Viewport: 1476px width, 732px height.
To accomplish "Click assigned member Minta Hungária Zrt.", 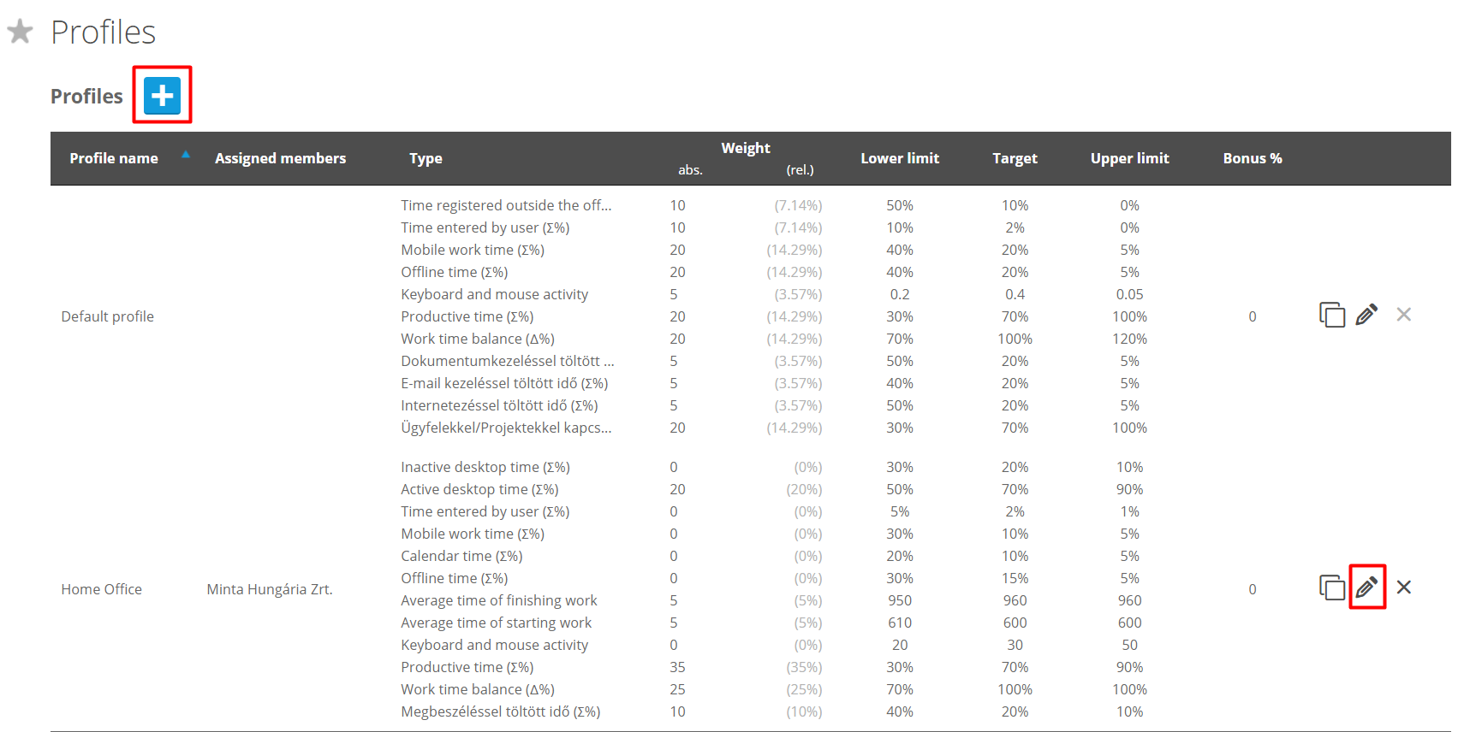I will [270, 589].
